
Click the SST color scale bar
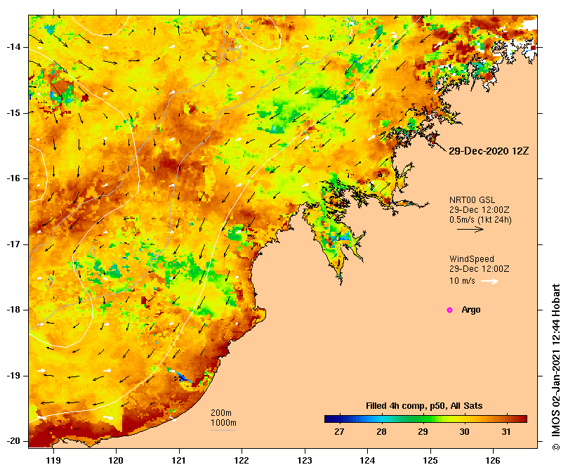click(425, 419)
